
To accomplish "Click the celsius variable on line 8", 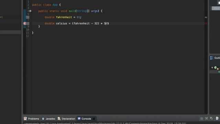I will tap(62, 23).
